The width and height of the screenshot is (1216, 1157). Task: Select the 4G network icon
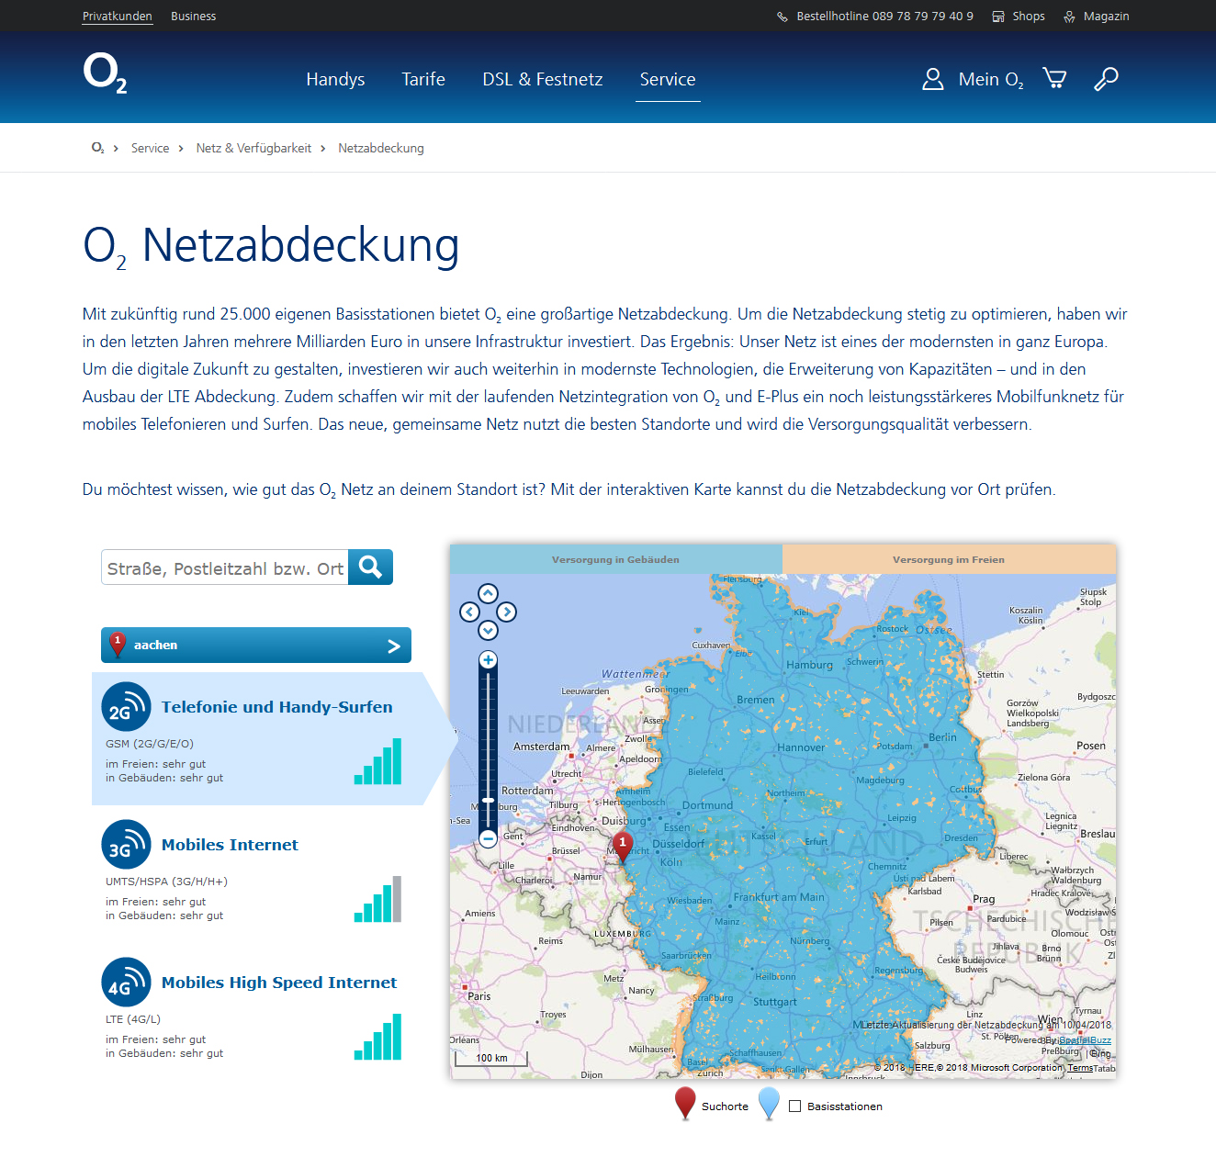126,983
